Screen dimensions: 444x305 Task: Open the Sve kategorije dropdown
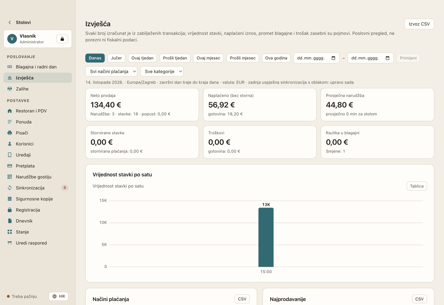(x=162, y=71)
